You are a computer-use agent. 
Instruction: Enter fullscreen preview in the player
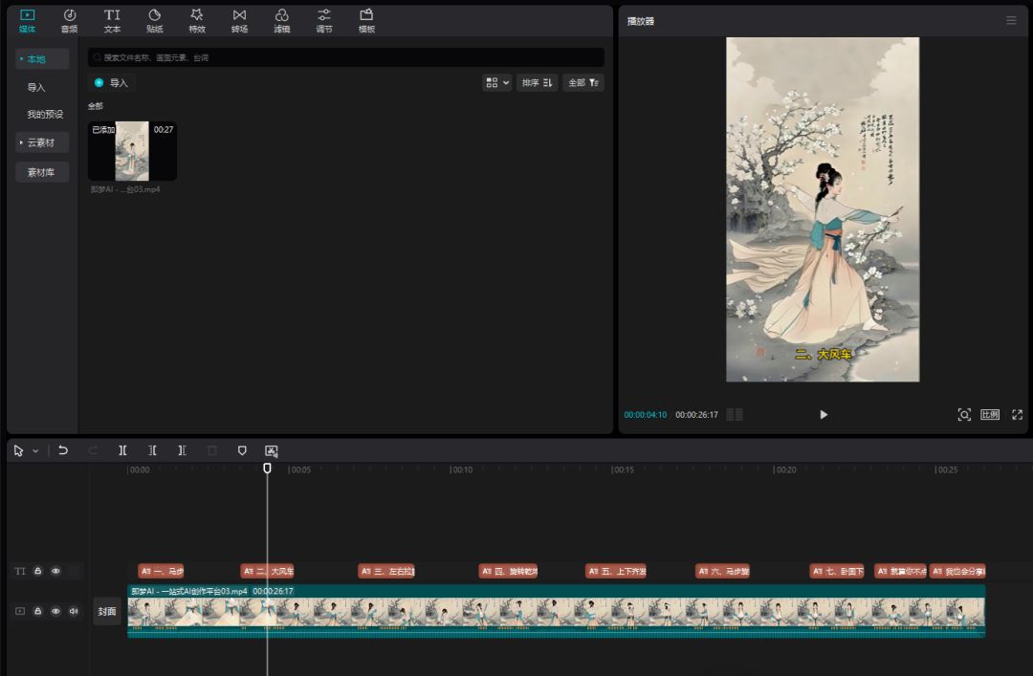(1017, 415)
